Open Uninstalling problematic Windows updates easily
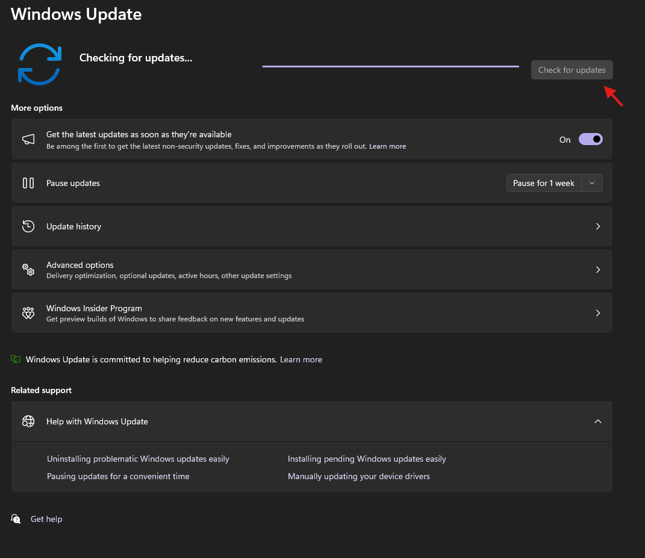 138,458
